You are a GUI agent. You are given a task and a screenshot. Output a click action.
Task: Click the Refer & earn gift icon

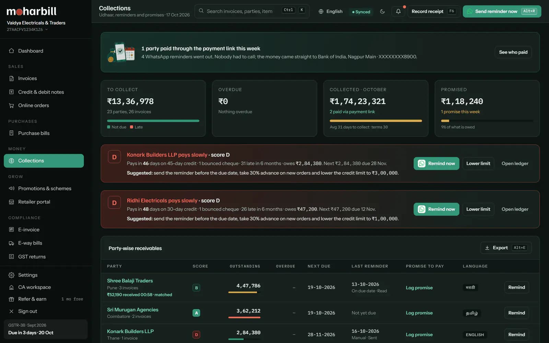(x=11, y=299)
